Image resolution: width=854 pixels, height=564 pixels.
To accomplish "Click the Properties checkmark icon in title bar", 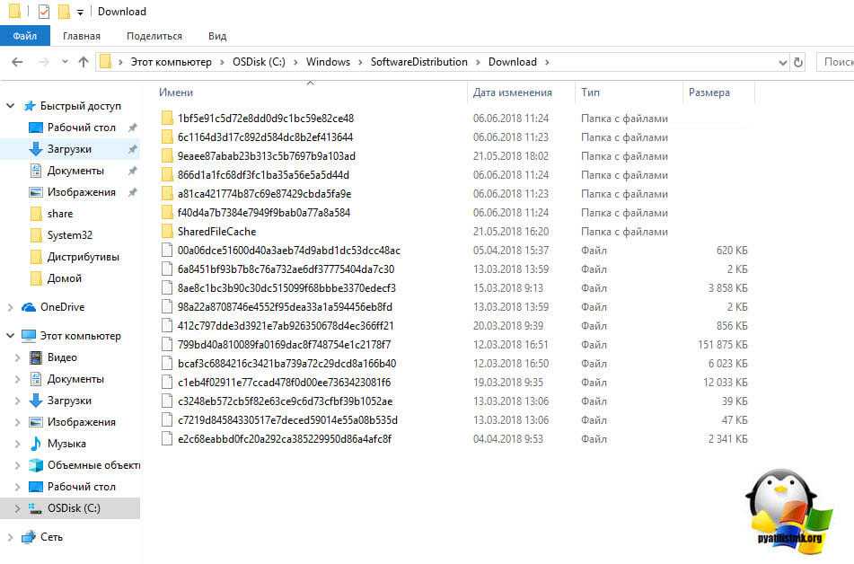I will tap(44, 12).
